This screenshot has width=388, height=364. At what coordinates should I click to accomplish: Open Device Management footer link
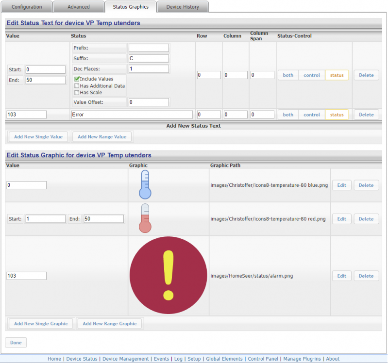tap(126, 359)
